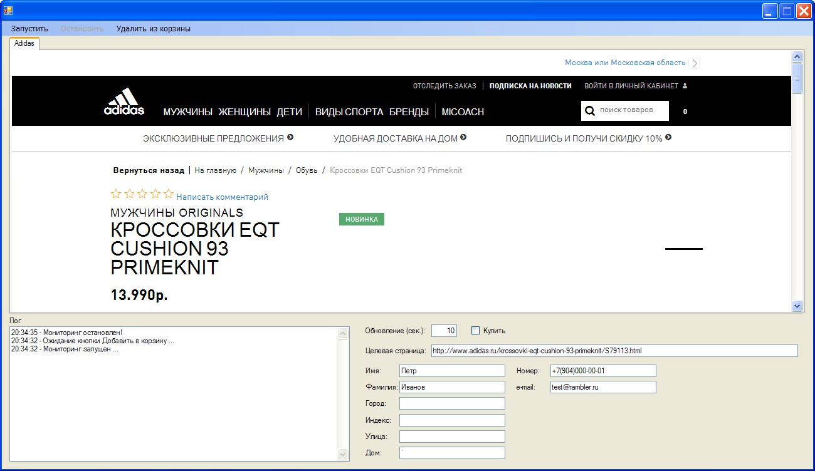Open БРЕНДЫ site menu
Viewport: 815px width, 471px height.
click(x=409, y=112)
